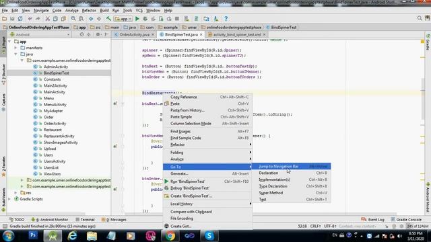The image size is (431, 242).
Task: Click the Cut scissors icon
Action: (48, 19)
